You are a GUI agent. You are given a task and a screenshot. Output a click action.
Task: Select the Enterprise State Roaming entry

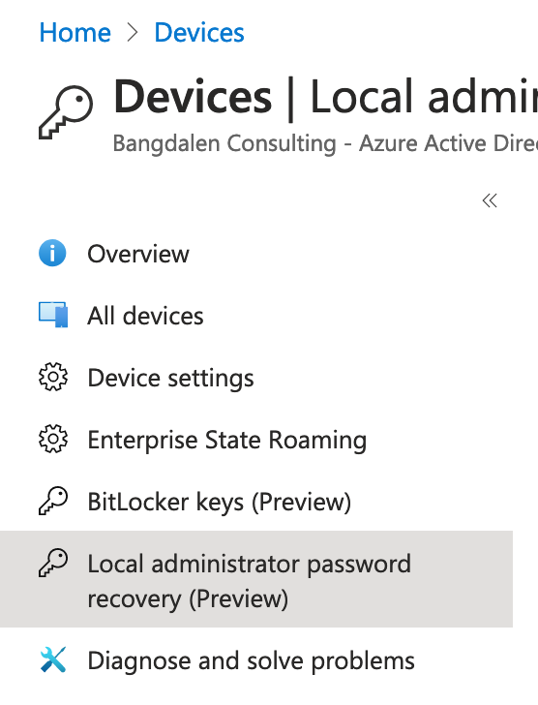pos(256,440)
